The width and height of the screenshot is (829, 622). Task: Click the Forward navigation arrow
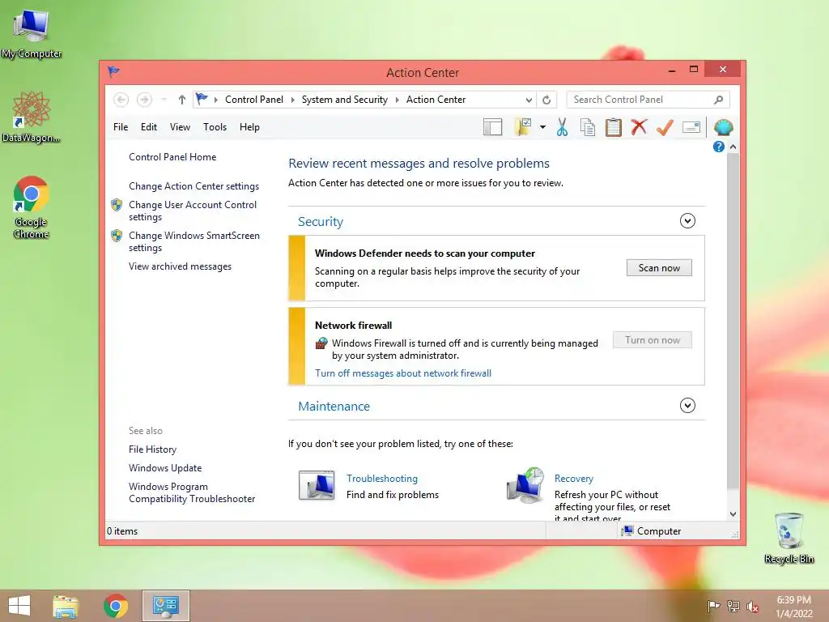[144, 100]
